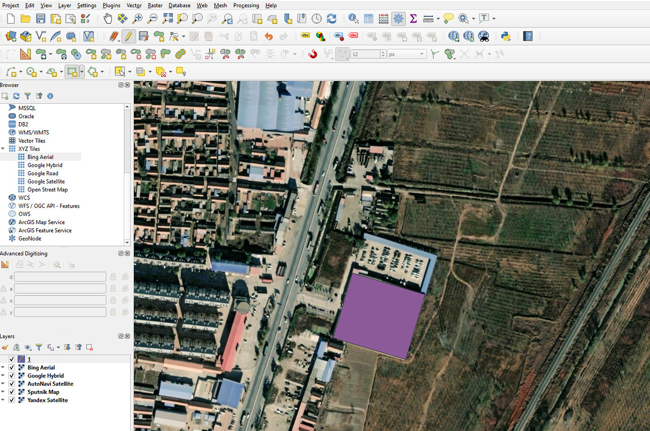
Task: Uncheck the Bing Aerial layer checkbox
Action: click(x=12, y=367)
